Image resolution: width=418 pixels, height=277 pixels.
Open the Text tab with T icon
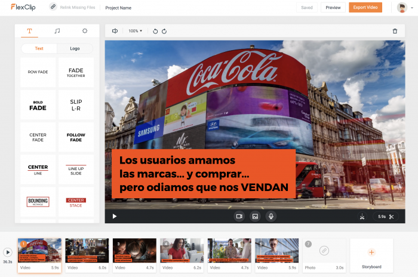click(x=30, y=31)
